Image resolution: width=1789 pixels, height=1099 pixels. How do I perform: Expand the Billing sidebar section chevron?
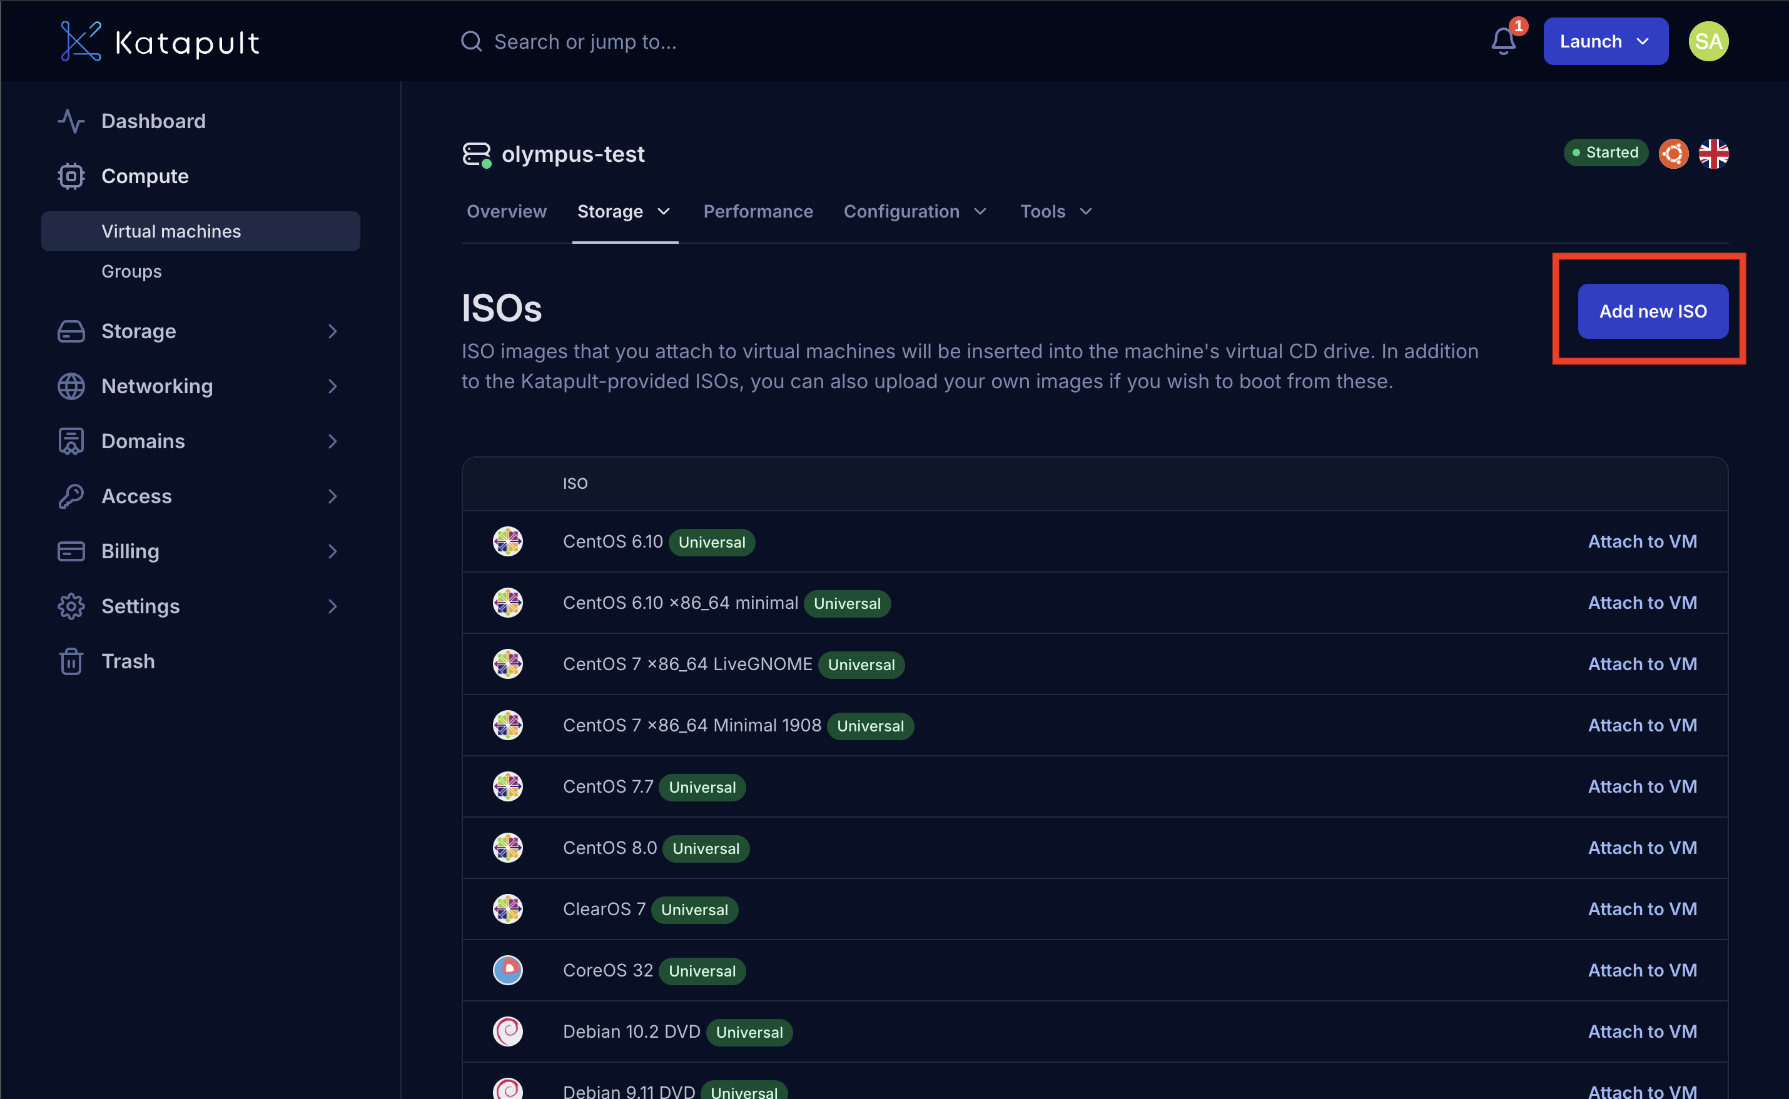pos(332,551)
